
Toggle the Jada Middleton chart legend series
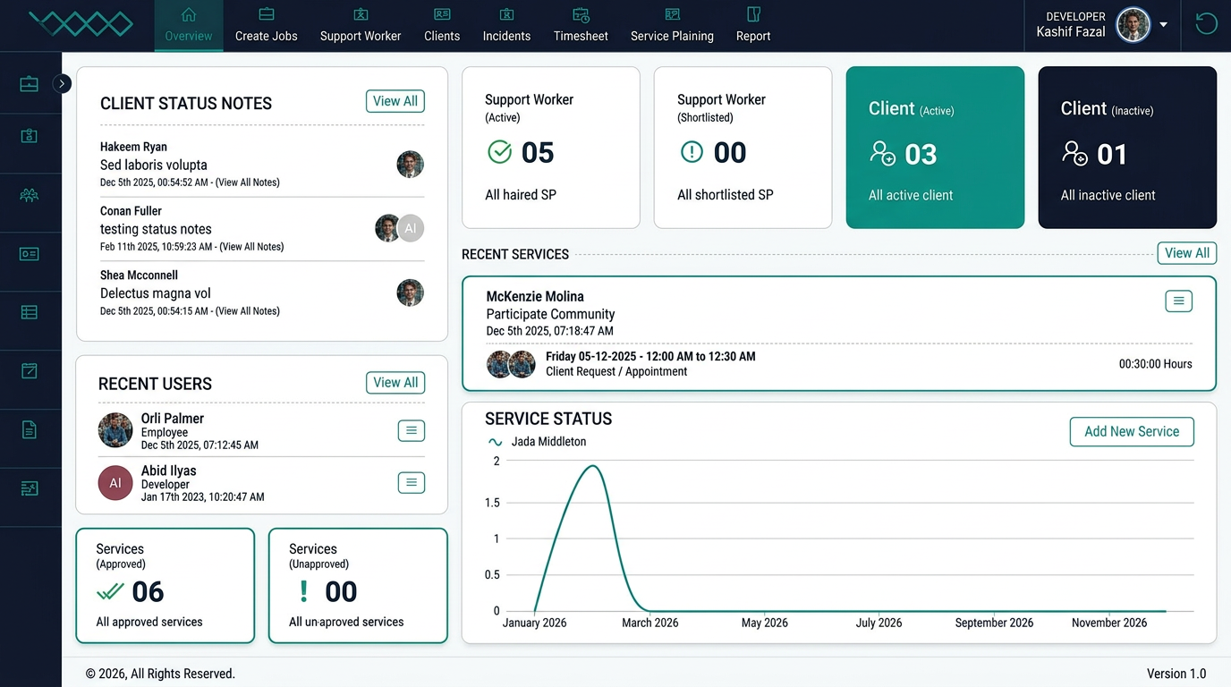coord(539,442)
